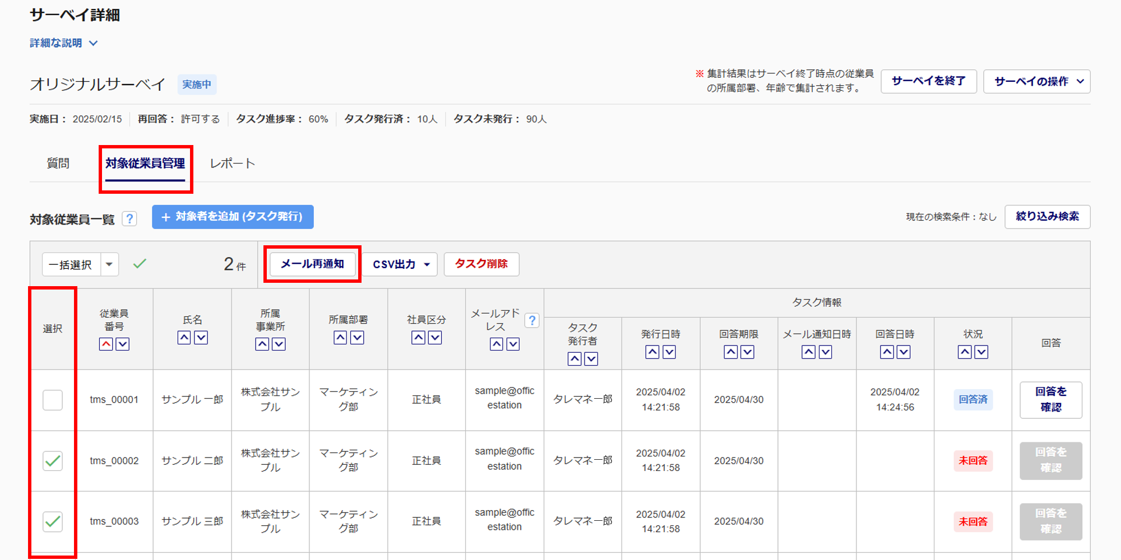Screen dimensions: 1121x560
Task: Sort 回答期限 descending arrow
Action: (x=747, y=352)
